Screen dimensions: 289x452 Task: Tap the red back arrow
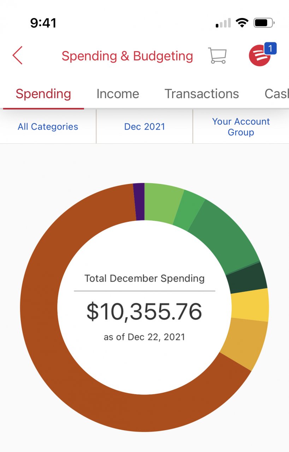tap(18, 55)
